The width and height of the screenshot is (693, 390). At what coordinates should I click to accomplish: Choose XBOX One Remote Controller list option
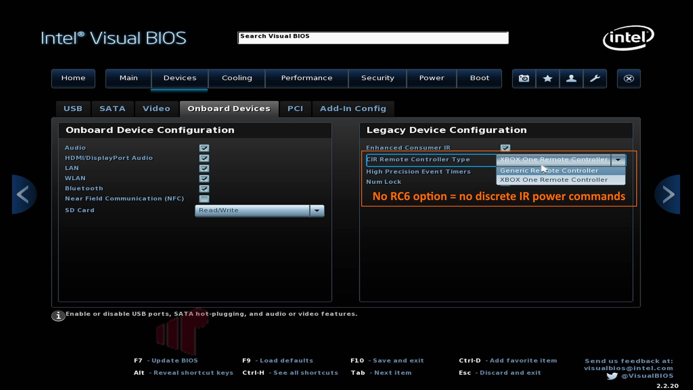point(561,180)
